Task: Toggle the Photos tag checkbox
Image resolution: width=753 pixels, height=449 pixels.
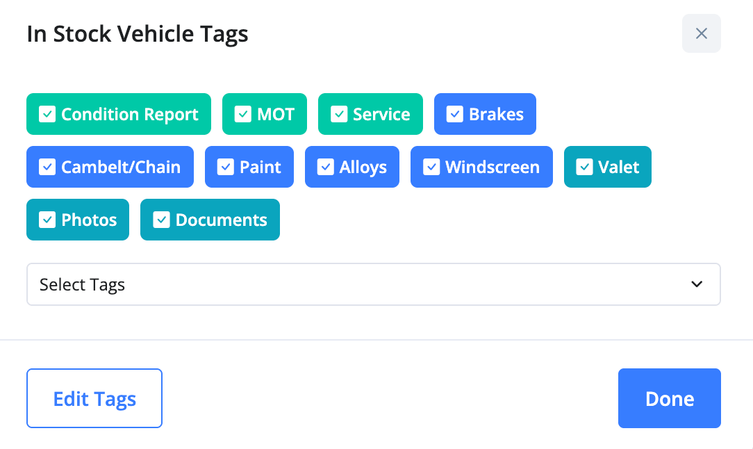Action: click(47, 220)
